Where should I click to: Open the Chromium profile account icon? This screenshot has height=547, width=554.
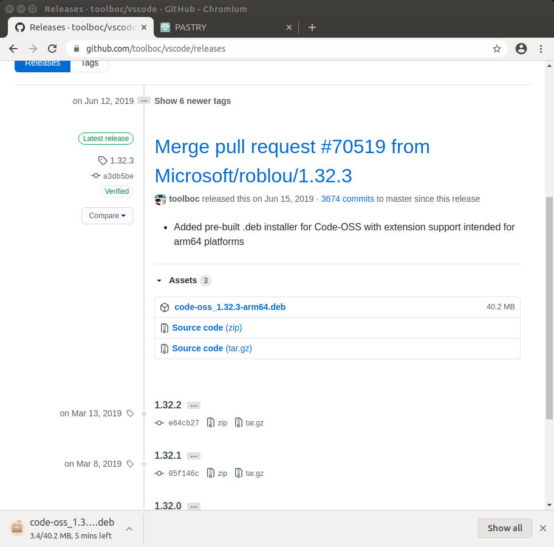coord(521,49)
